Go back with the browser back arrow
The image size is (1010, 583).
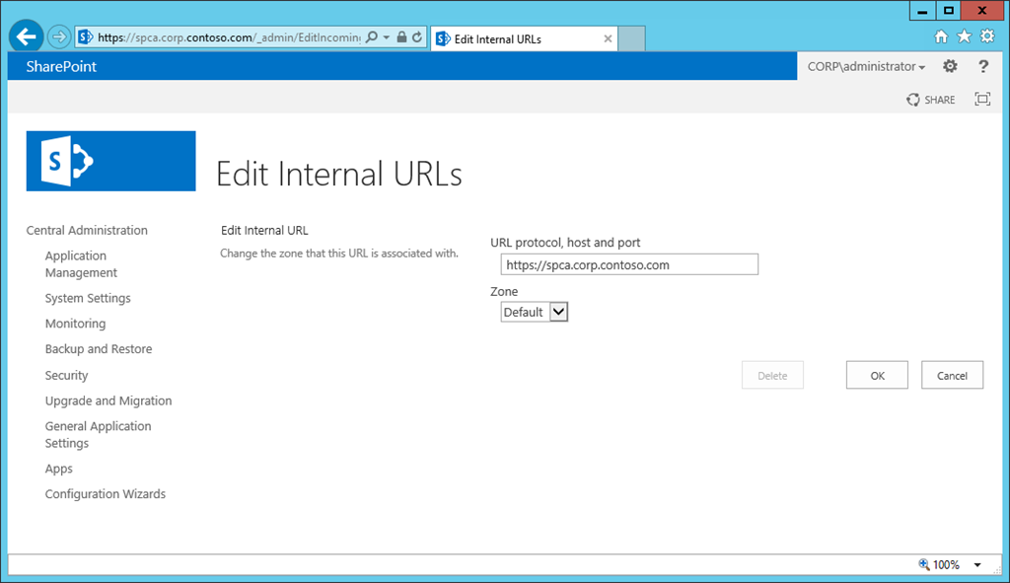pos(27,36)
